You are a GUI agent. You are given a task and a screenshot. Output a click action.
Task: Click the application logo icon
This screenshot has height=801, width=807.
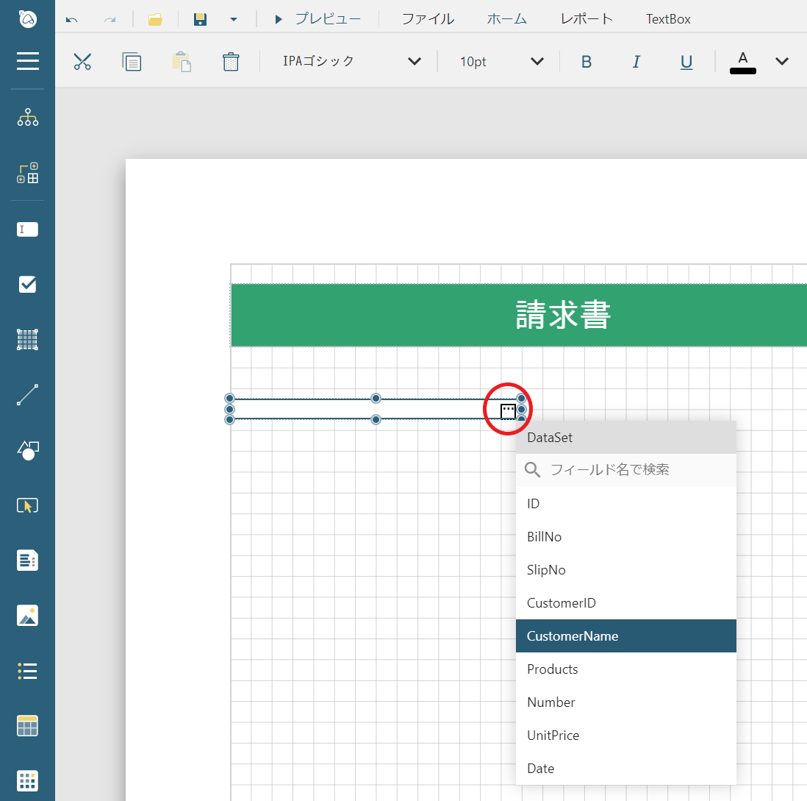28,18
